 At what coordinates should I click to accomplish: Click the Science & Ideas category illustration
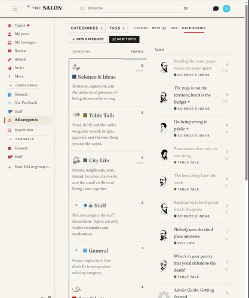point(76,67)
